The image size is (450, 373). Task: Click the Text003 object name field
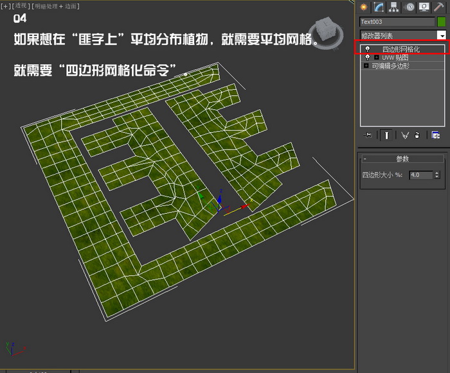pyautogui.click(x=397, y=22)
